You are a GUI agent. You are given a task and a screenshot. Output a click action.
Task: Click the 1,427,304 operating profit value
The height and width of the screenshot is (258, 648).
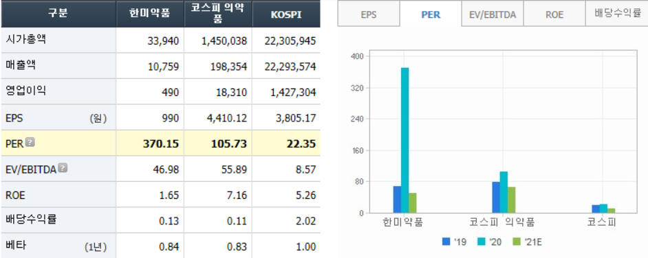(x=294, y=93)
